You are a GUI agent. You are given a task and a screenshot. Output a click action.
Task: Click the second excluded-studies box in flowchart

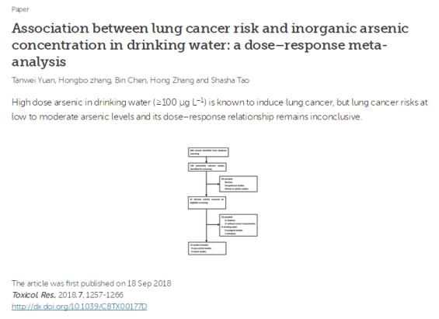tap(239, 225)
